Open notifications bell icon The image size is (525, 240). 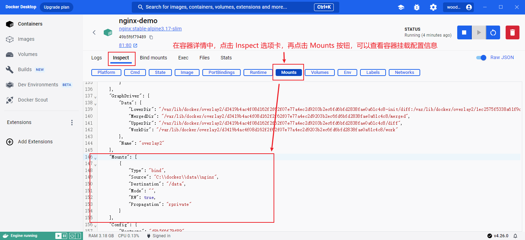tap(515, 236)
